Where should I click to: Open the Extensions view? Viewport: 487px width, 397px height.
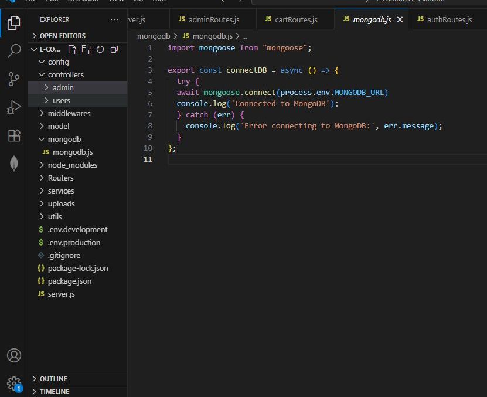click(x=13, y=135)
